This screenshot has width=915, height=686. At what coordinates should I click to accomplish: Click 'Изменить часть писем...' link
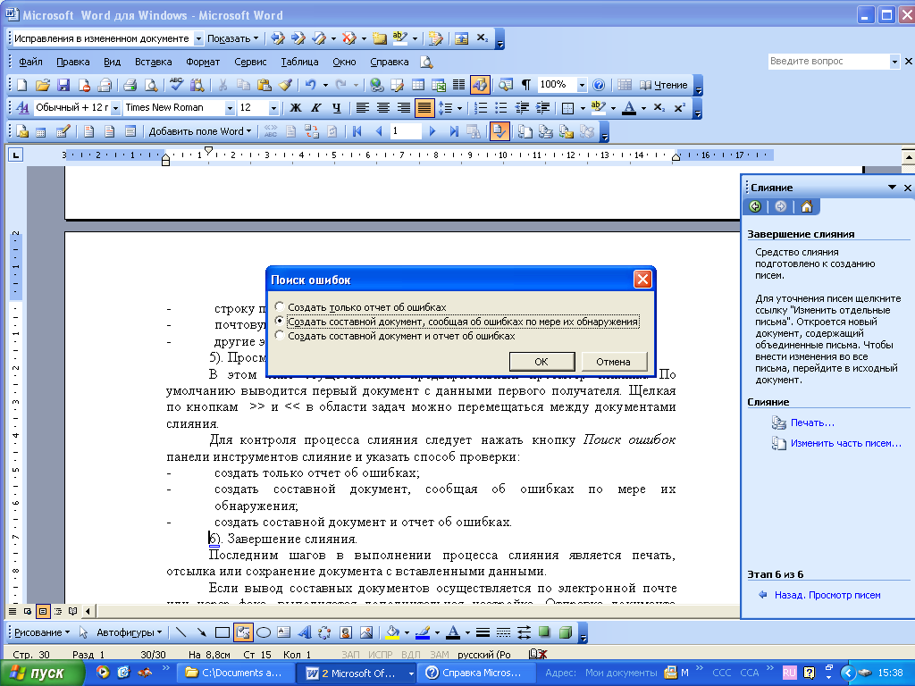click(x=845, y=443)
